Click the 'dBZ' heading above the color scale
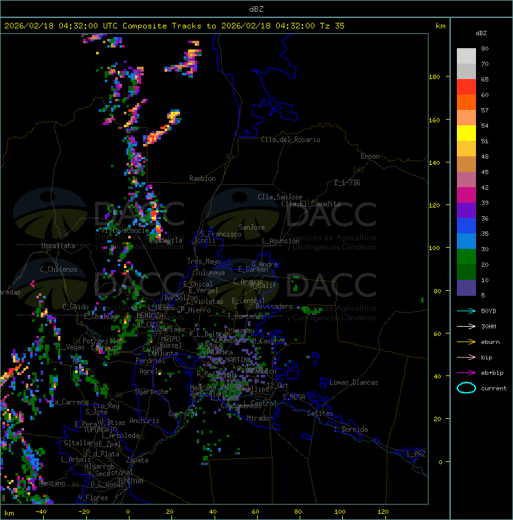 pyautogui.click(x=481, y=33)
